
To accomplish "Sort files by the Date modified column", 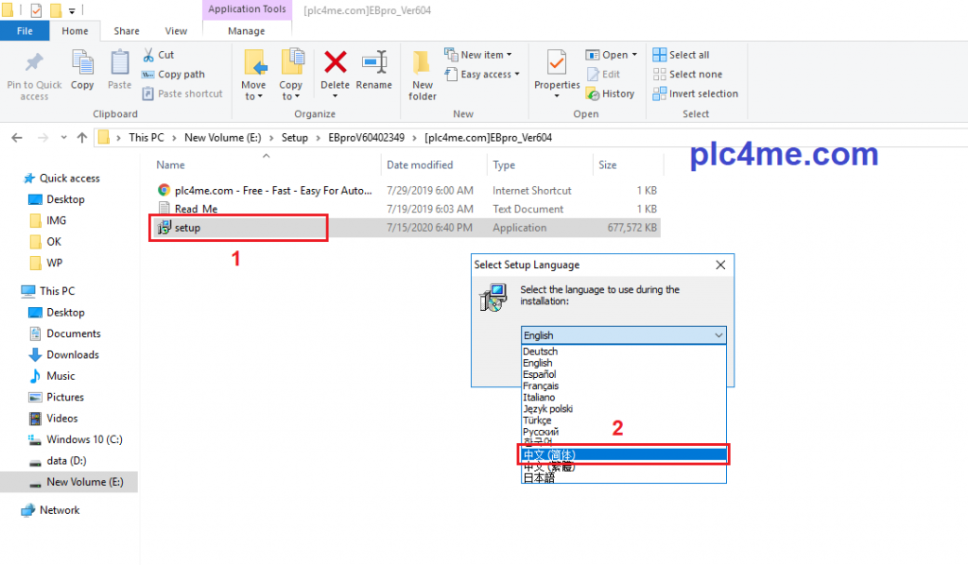I will coord(420,164).
